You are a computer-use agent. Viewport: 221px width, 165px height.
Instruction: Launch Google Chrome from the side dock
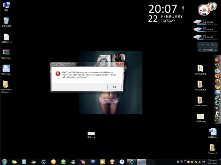217,87
